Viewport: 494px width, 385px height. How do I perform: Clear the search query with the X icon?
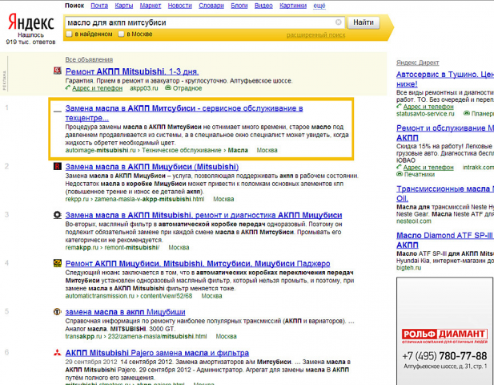(x=339, y=22)
